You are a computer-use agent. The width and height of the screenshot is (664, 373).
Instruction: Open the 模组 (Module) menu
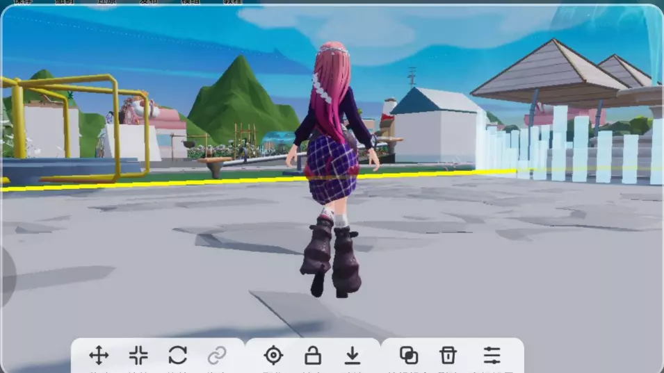pos(190,2)
